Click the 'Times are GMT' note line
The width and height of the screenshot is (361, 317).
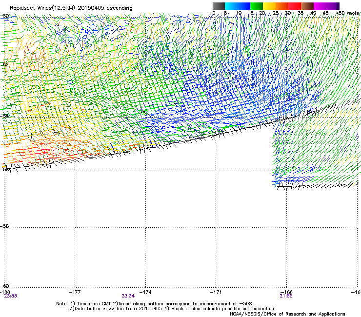(154, 304)
